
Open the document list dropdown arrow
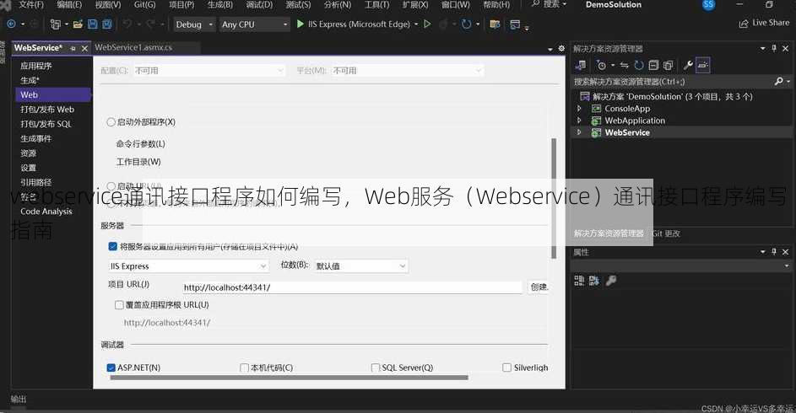pyautogui.click(x=550, y=49)
